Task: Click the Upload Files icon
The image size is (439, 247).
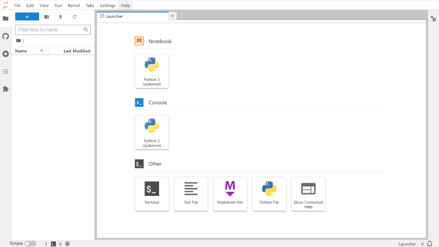Action: [60, 17]
